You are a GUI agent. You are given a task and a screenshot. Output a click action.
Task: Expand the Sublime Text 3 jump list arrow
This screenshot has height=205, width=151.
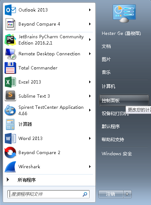(90, 96)
